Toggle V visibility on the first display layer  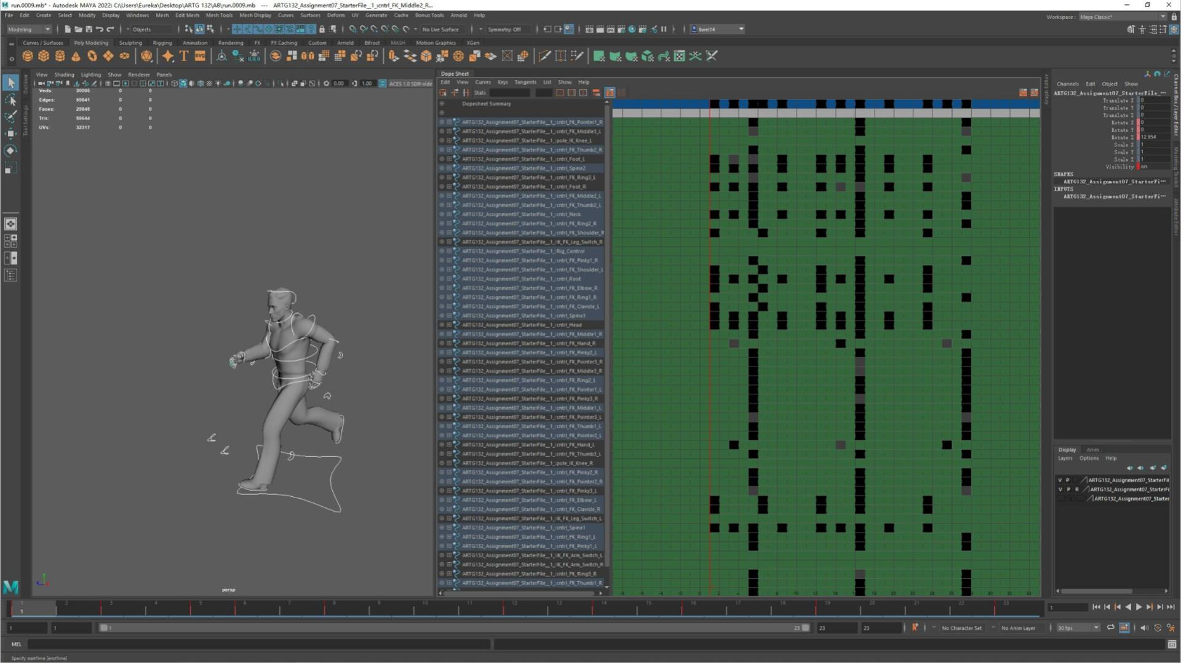pyautogui.click(x=1060, y=480)
